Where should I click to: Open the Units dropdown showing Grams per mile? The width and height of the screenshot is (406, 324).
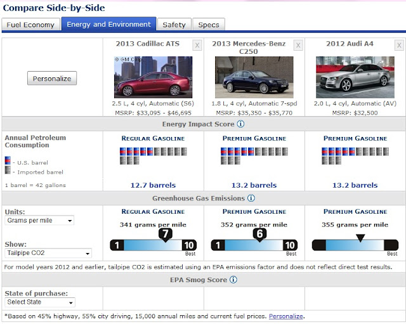click(39, 221)
